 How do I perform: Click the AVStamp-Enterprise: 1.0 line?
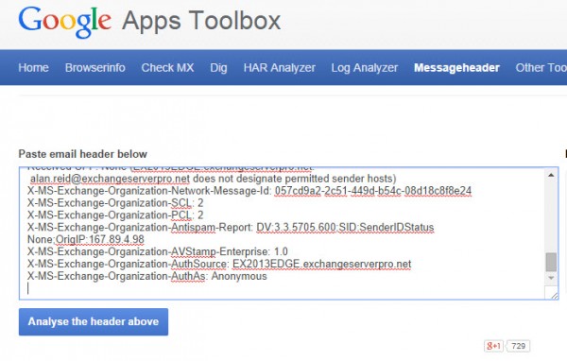coord(157,251)
